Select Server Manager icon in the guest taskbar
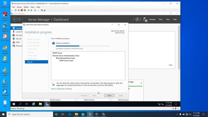Screen dimensions: 208x117 [47, 104]
